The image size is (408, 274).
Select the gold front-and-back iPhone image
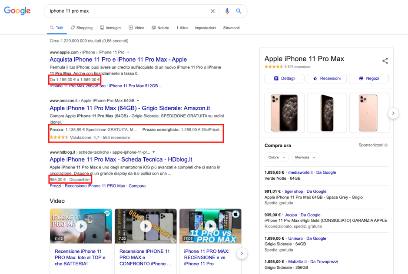click(285, 113)
